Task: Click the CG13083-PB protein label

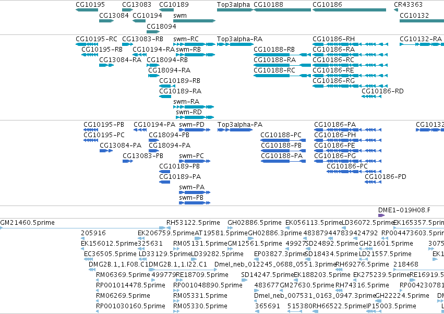Action: point(143,156)
